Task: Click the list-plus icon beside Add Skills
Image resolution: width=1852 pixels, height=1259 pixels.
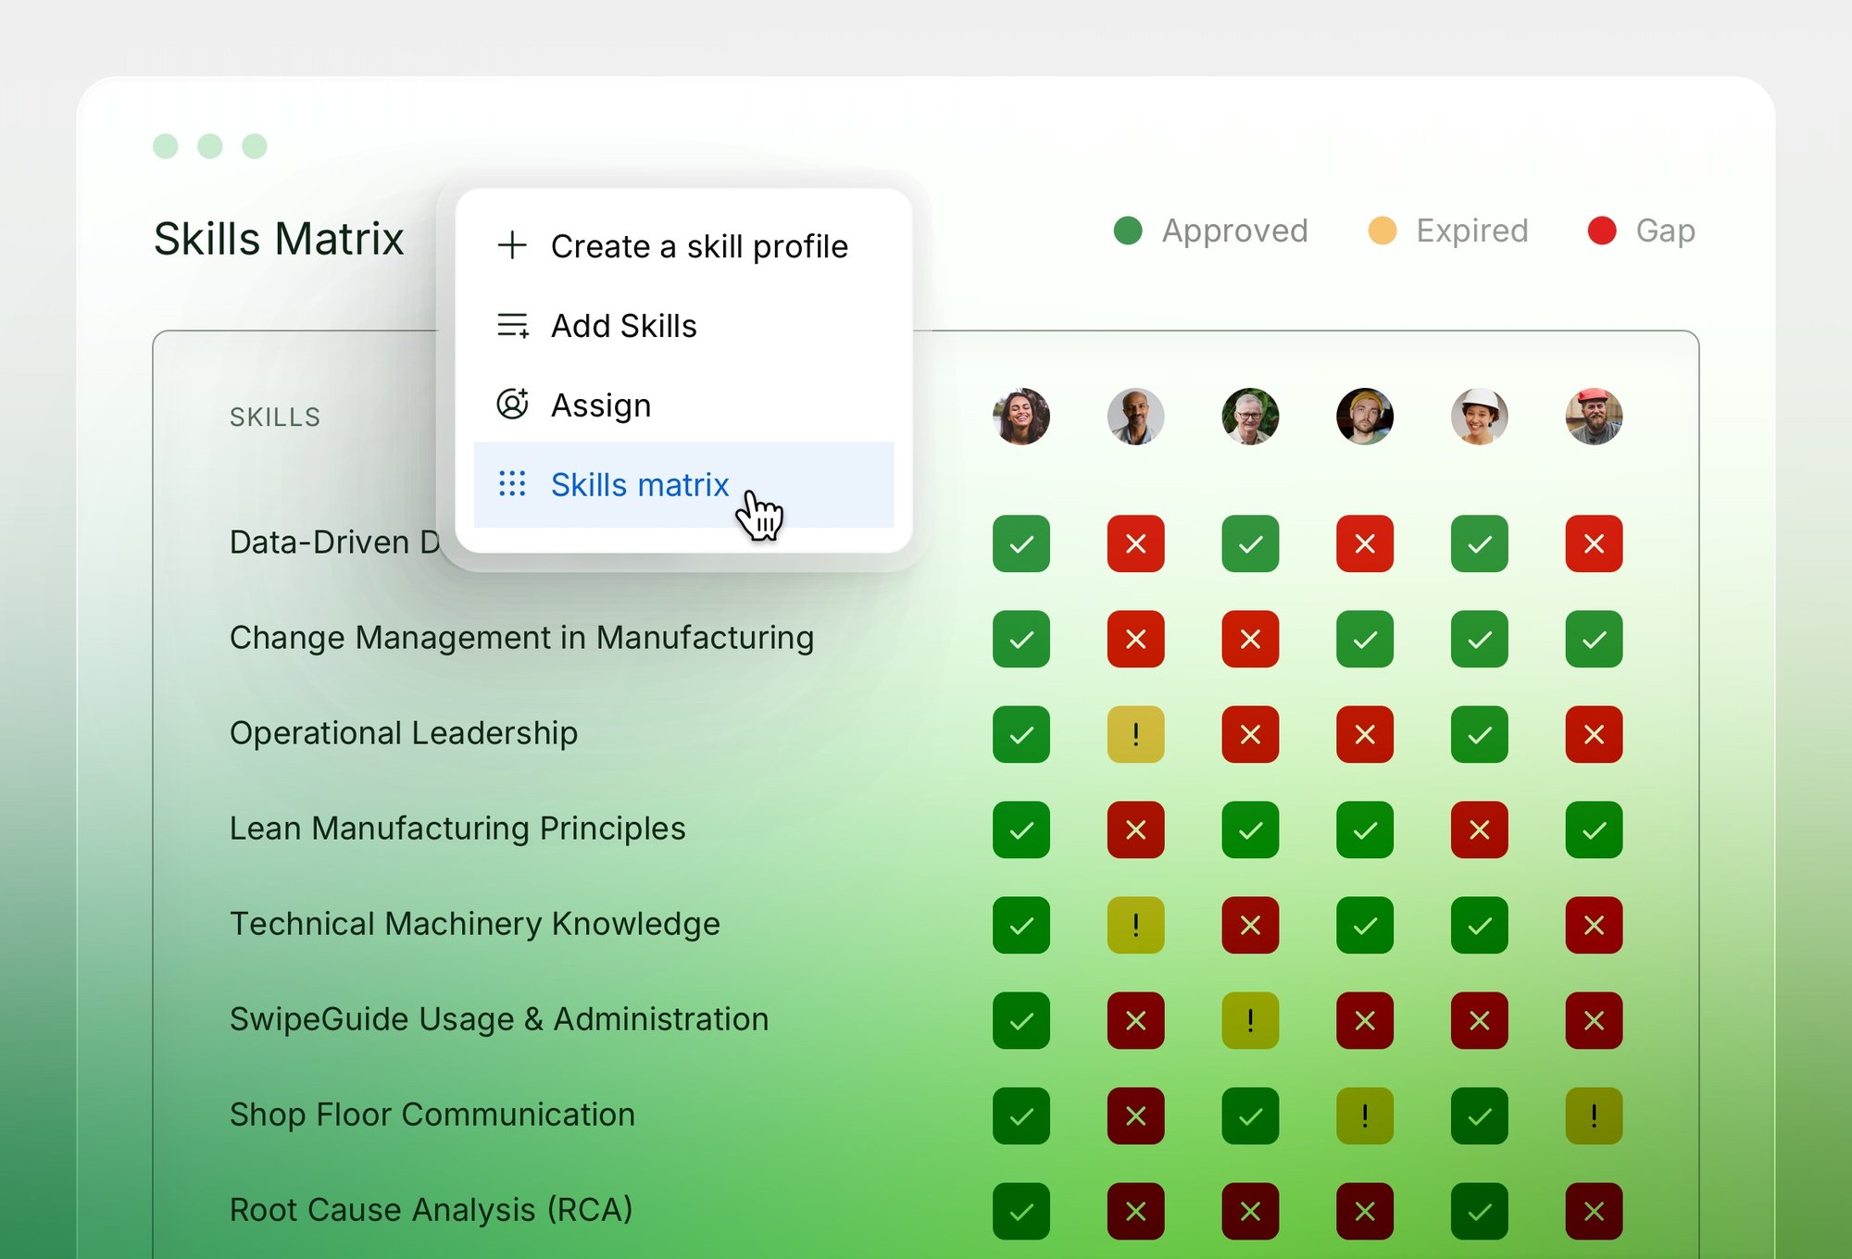Action: click(512, 325)
